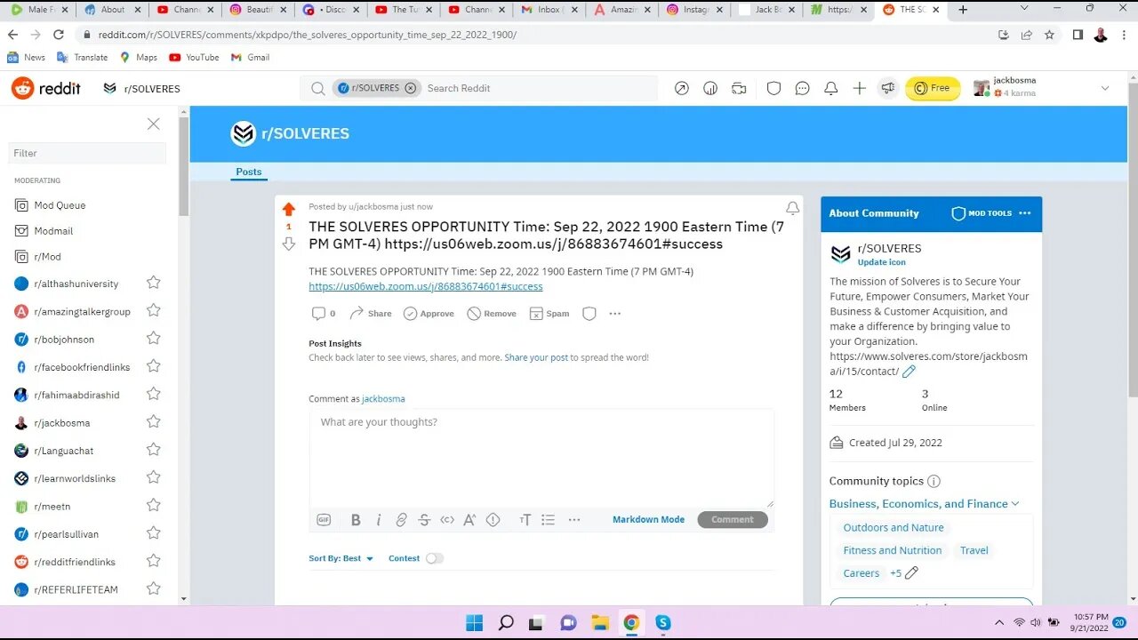The width and height of the screenshot is (1138, 640).
Task: Open the Posts tab
Action: [x=249, y=172]
